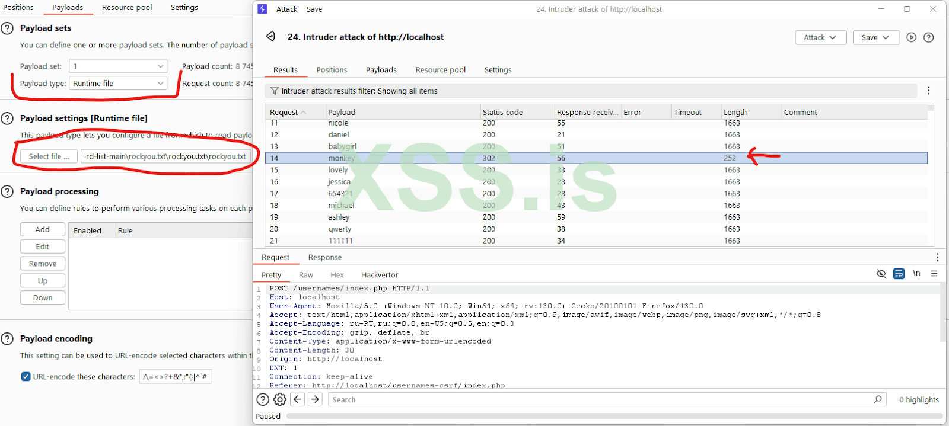
Task: Toggle hide non-printable characters eye icon
Action: point(881,274)
